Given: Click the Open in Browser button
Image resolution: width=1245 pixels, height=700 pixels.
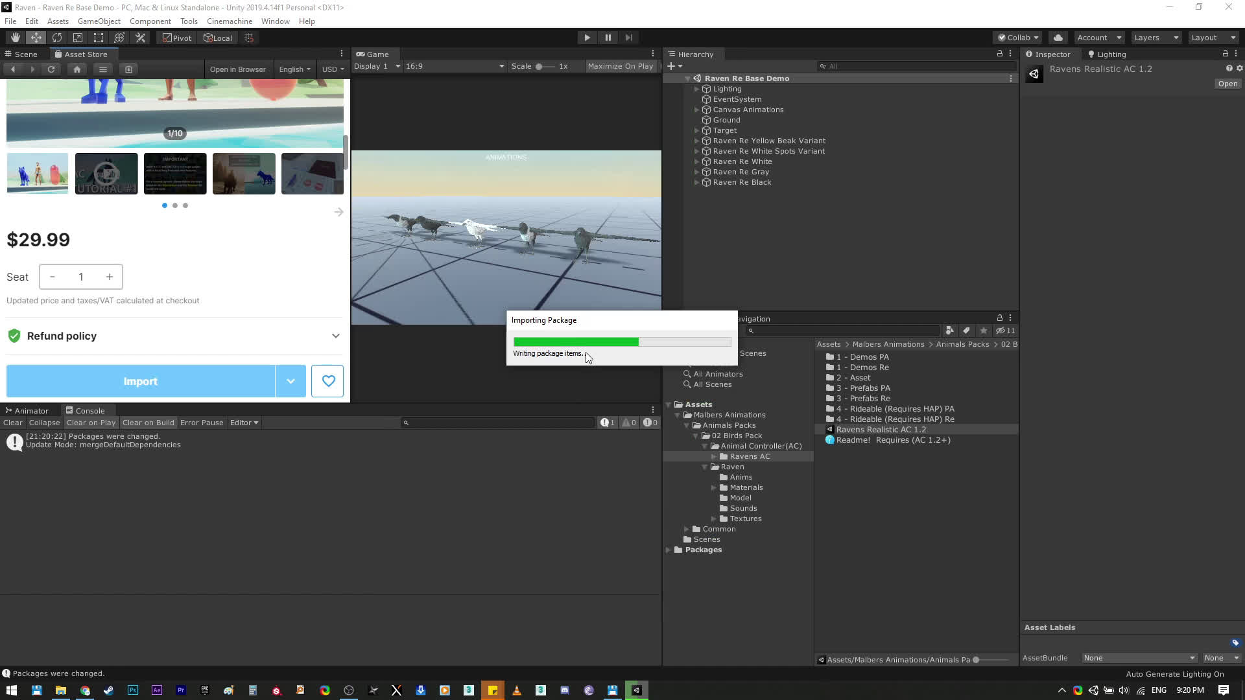Looking at the screenshot, I should tap(237, 69).
